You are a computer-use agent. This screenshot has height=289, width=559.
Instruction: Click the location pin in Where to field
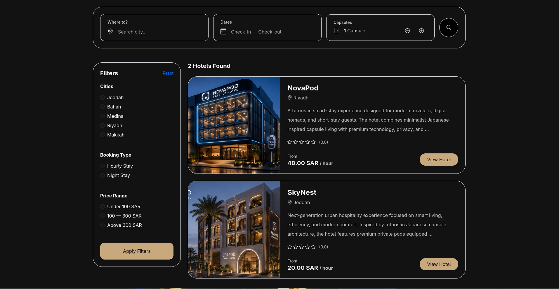pos(110,31)
